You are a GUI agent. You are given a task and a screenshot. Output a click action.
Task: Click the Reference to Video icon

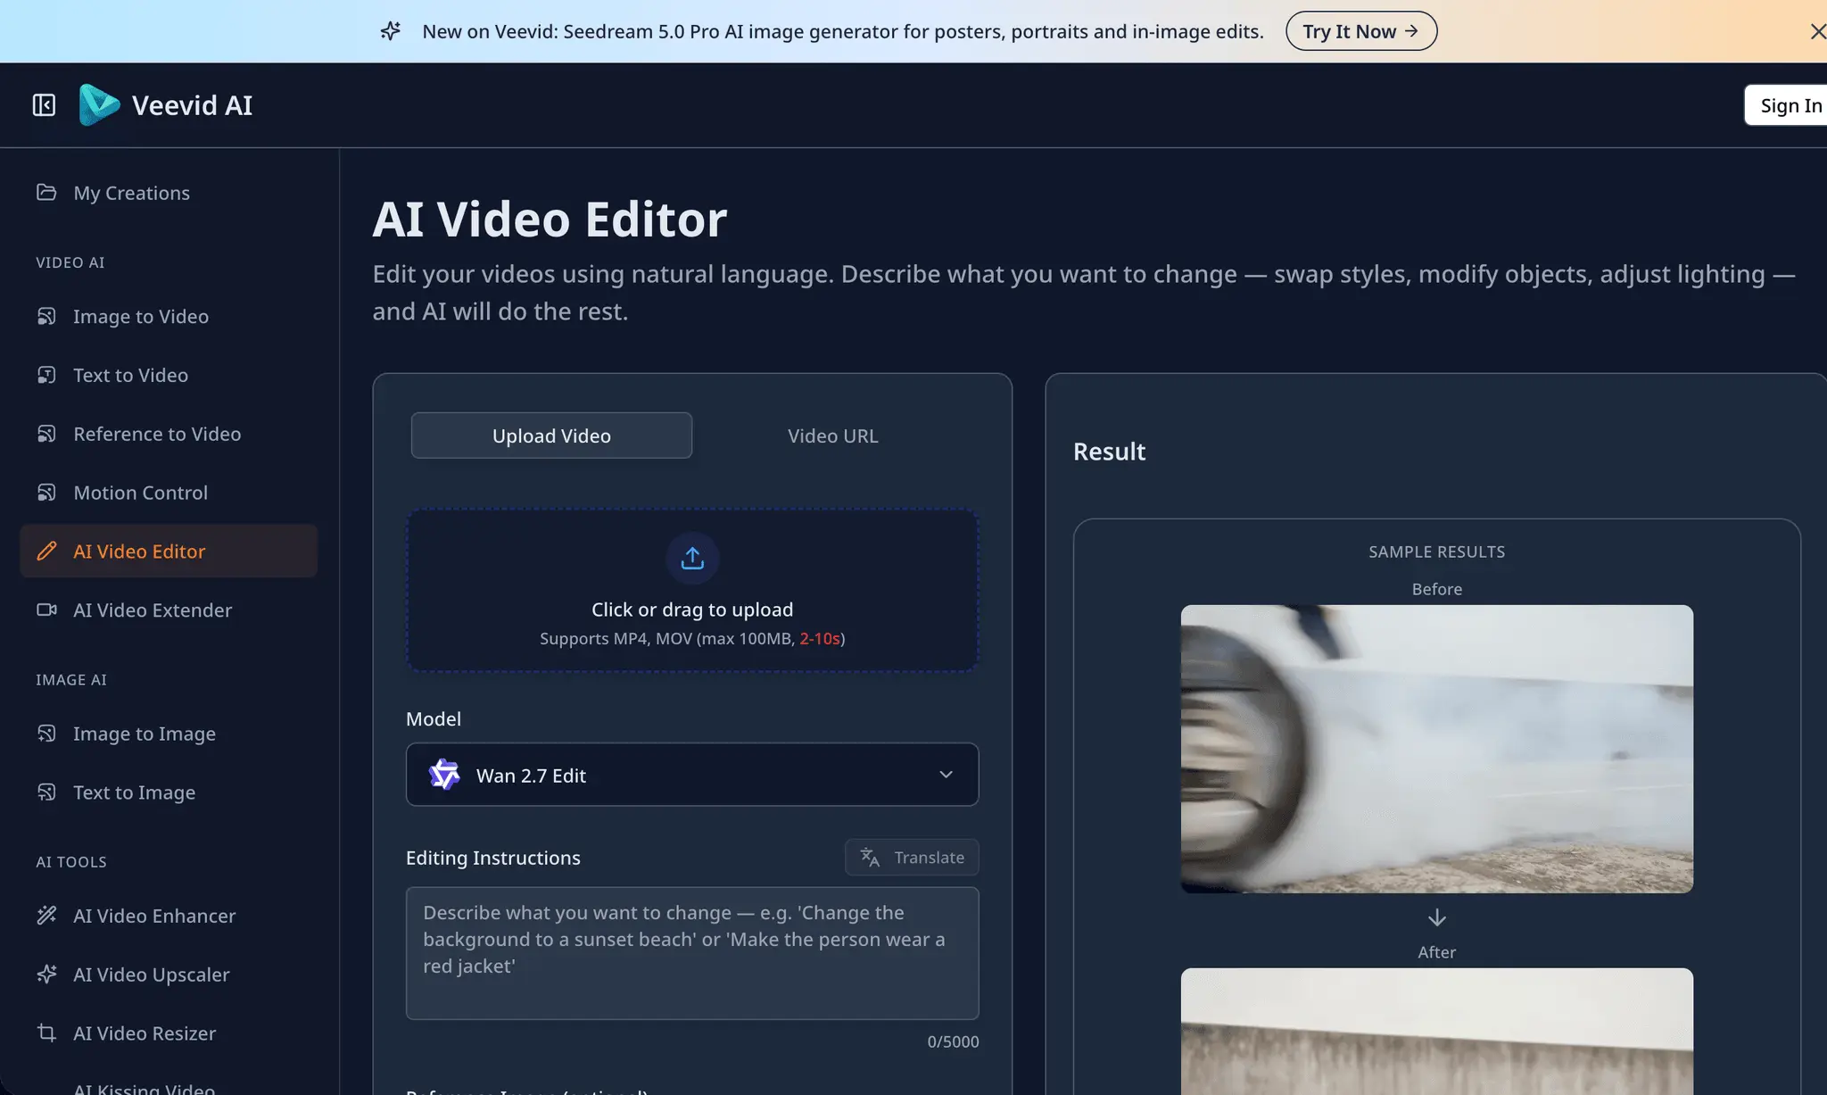(46, 434)
